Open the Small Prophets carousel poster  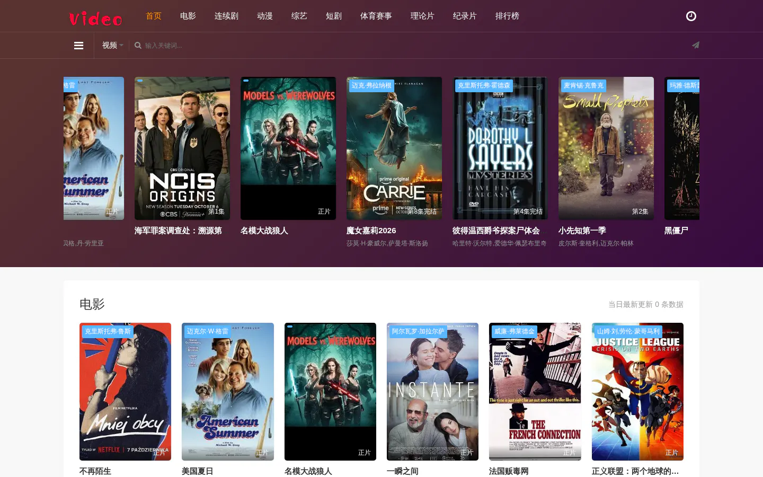point(606,148)
